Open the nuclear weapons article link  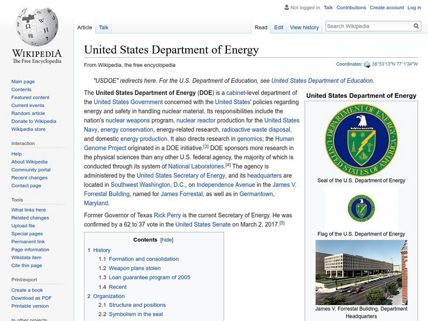(x=128, y=120)
